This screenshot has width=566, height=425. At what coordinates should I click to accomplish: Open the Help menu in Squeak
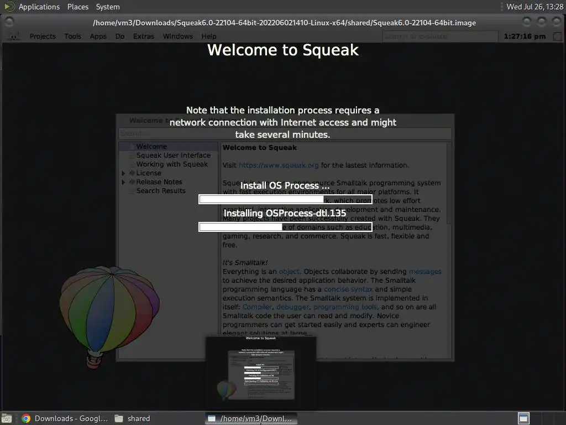209,37
